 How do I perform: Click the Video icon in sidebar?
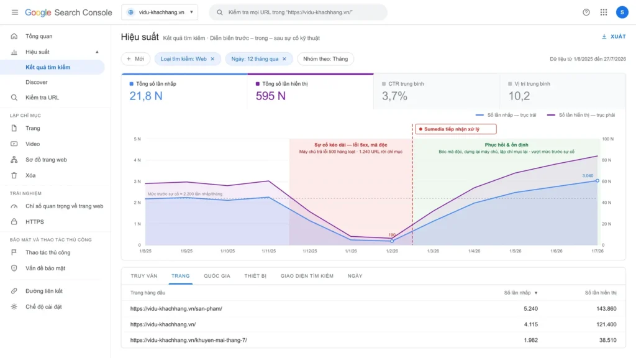[x=14, y=144]
